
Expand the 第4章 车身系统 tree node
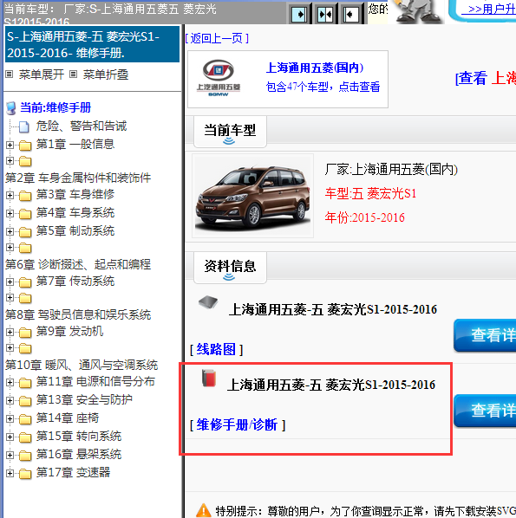click(x=10, y=213)
